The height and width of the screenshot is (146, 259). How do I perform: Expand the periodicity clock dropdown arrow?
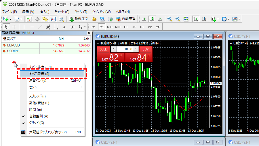[228, 19]
